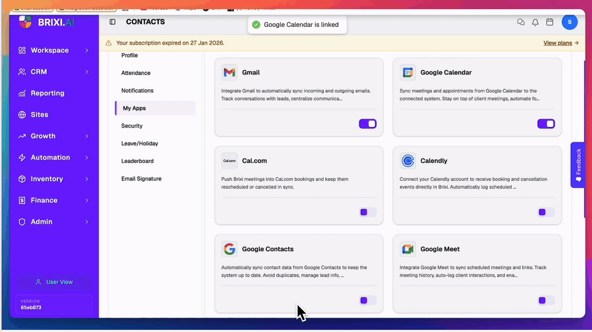592x332 pixels.
Task: Open the Attendance settings tab
Action: tap(136, 73)
